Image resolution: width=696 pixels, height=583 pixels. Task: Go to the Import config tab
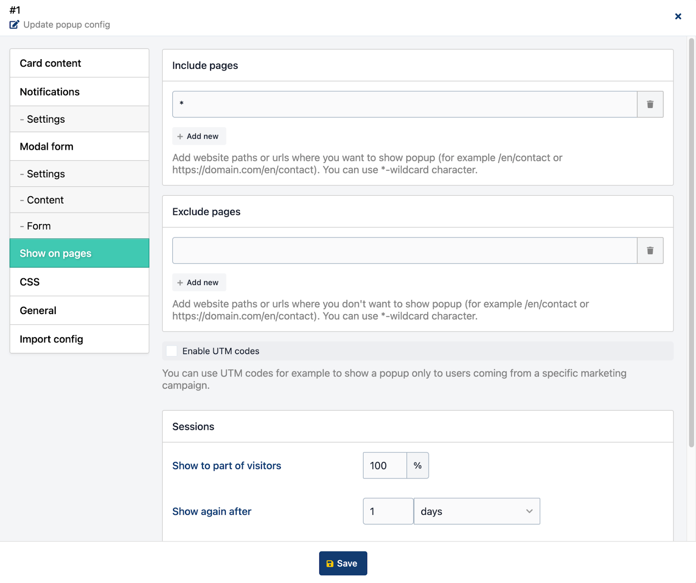[x=79, y=339]
